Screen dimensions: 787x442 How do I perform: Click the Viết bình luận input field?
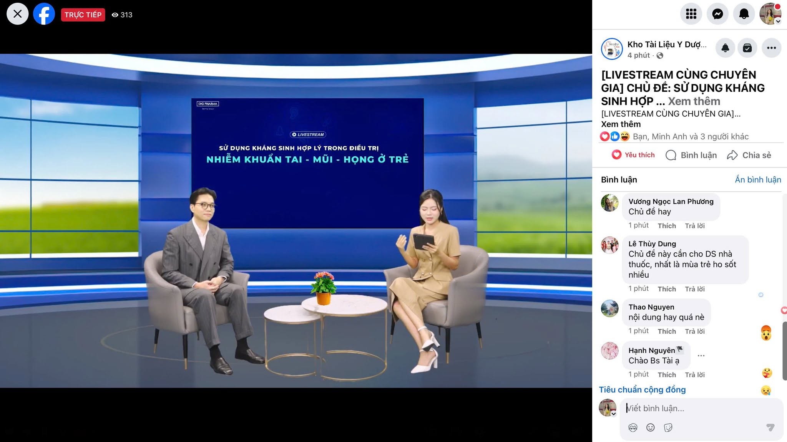[701, 408]
